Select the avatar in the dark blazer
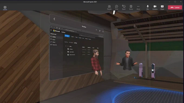Screen dimensions: 184x103 pyautogui.click(x=127, y=60)
